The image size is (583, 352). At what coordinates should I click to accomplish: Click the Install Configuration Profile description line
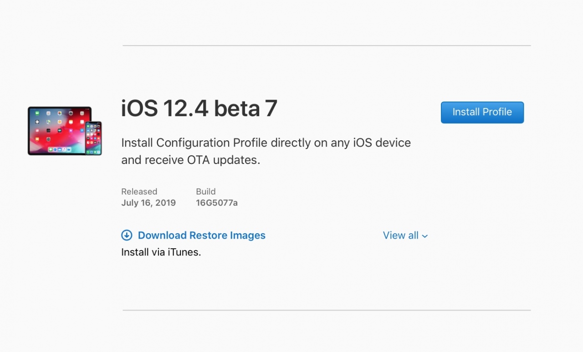266,143
